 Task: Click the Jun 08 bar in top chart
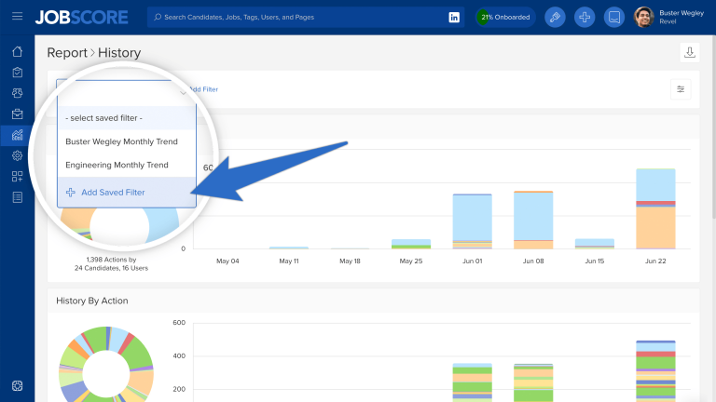533,221
